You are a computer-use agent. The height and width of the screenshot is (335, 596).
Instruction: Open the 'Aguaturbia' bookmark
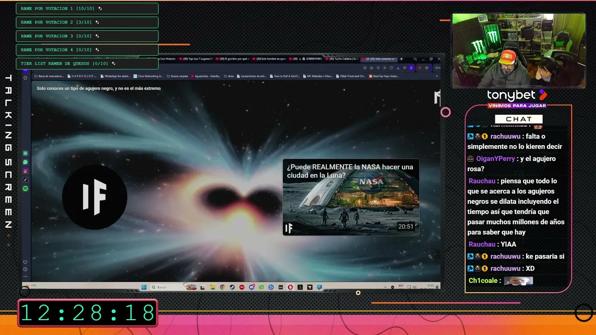pos(205,76)
